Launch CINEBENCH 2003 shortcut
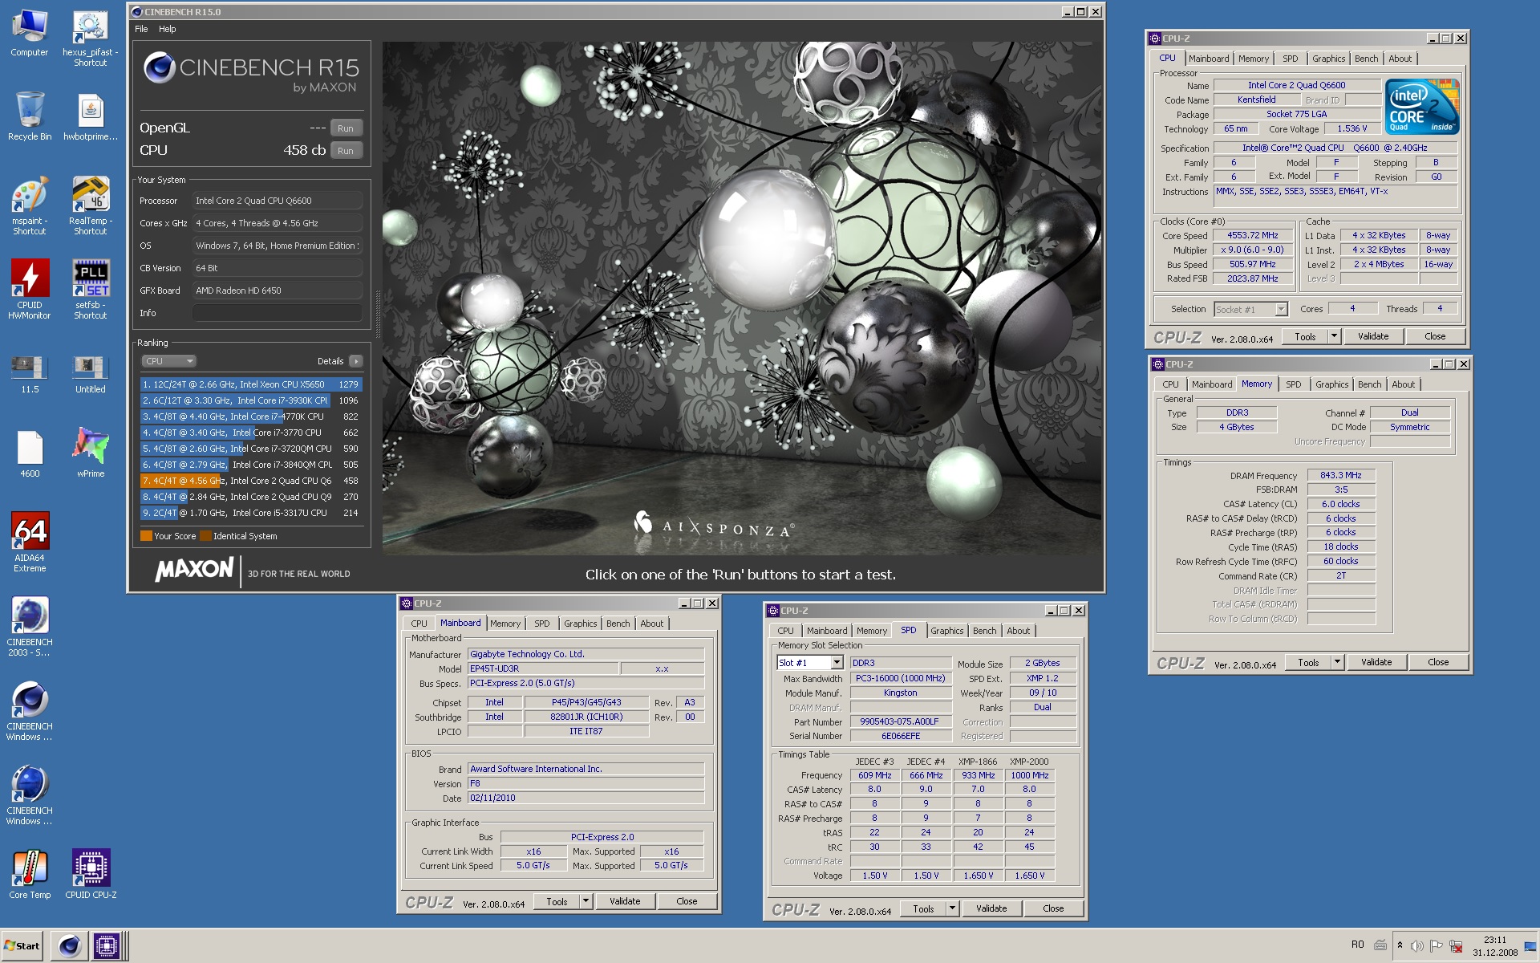This screenshot has width=1540, height=963. click(x=30, y=627)
